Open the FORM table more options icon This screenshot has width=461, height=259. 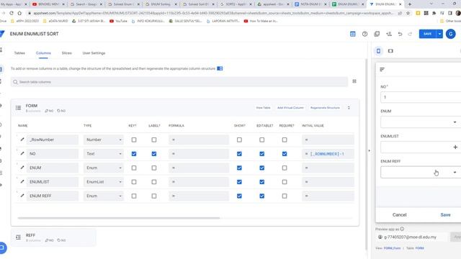tap(349, 108)
